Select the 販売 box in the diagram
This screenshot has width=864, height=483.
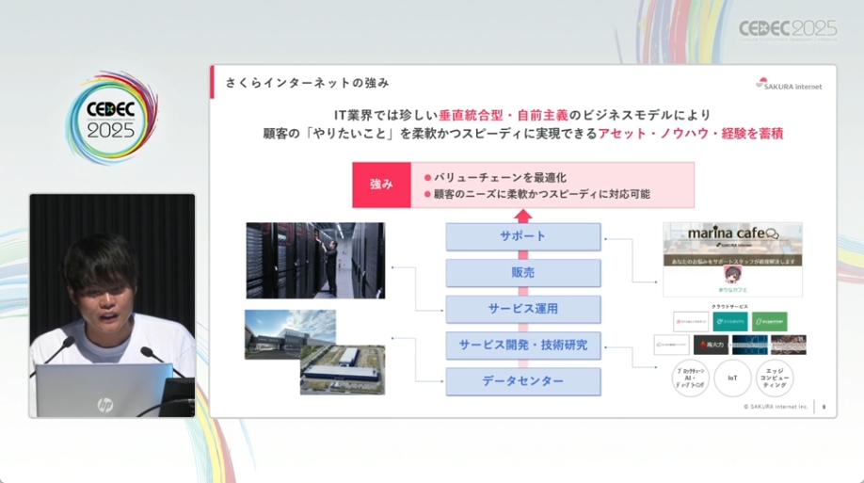tap(522, 273)
